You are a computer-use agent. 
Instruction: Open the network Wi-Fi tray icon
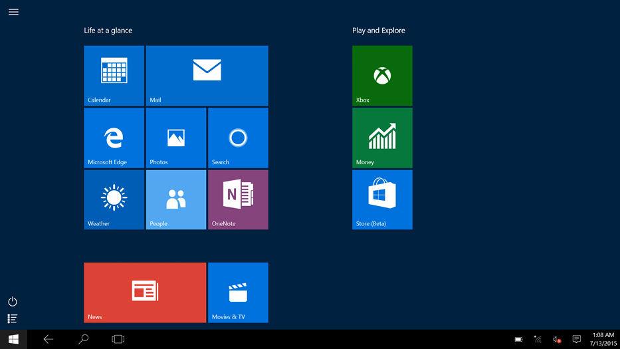coord(538,339)
